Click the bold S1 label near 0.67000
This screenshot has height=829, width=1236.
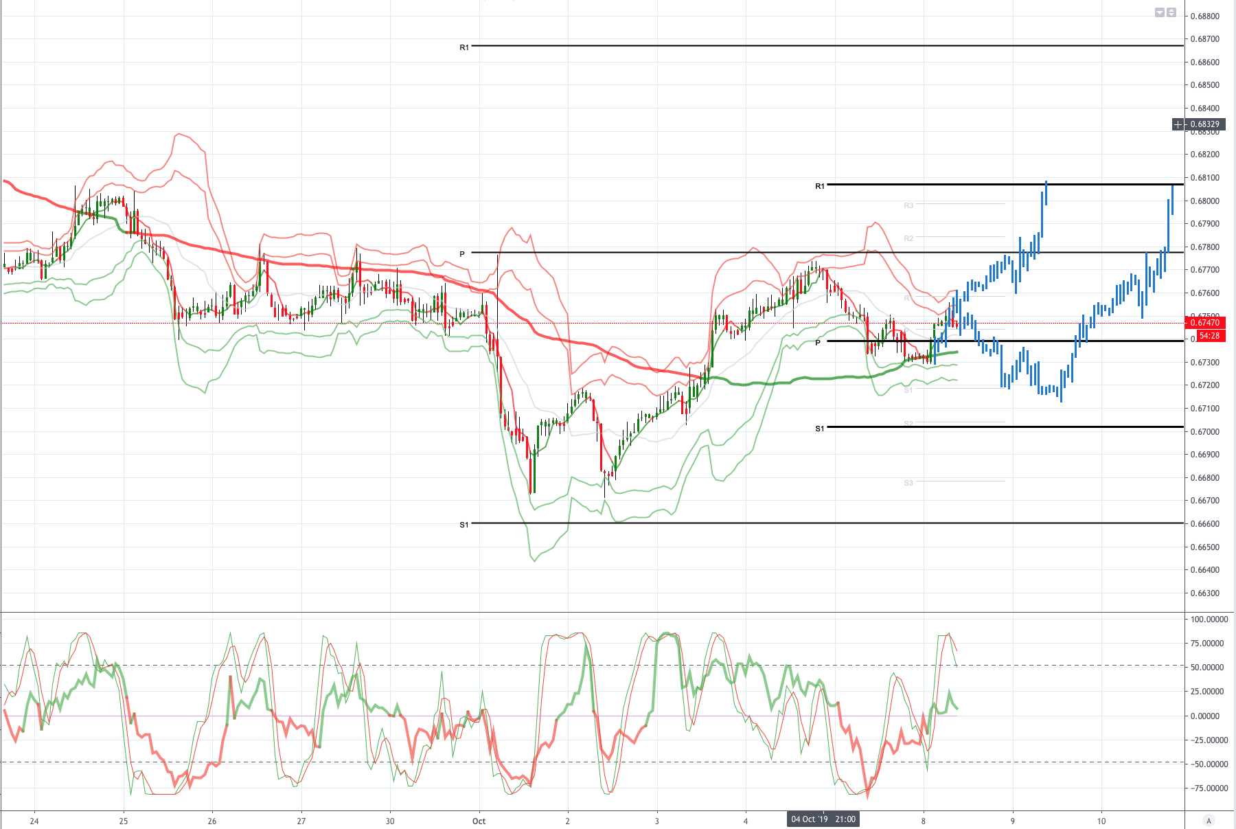pos(820,429)
